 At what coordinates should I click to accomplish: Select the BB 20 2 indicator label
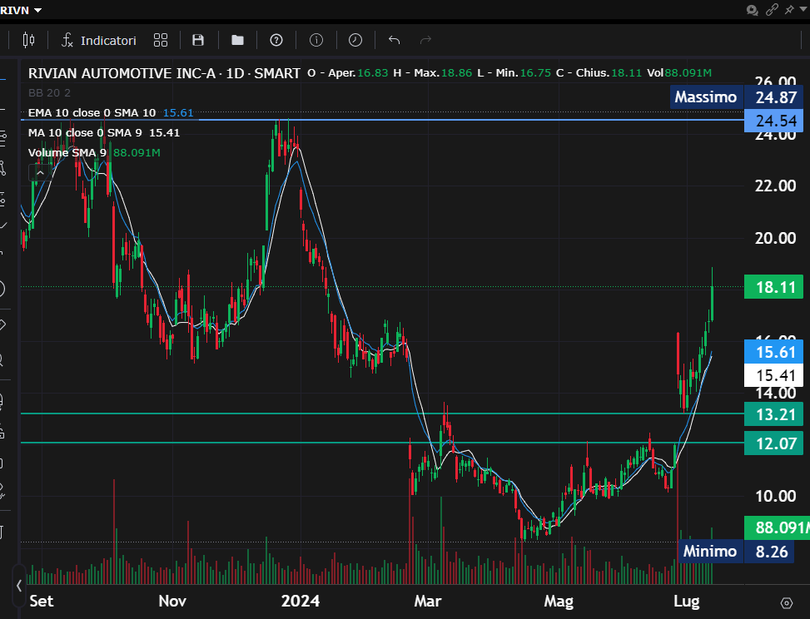click(x=49, y=92)
